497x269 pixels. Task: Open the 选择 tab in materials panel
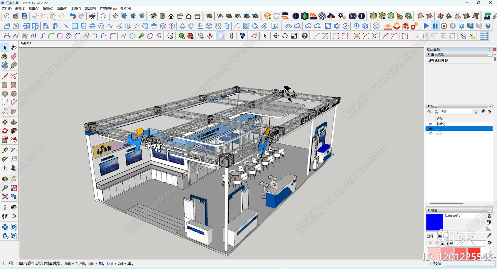coord(430,236)
